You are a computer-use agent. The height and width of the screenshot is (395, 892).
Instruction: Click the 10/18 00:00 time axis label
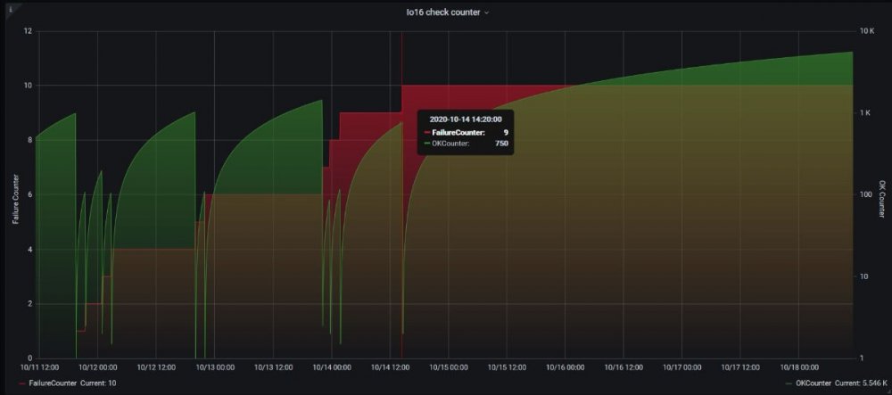tap(801, 366)
